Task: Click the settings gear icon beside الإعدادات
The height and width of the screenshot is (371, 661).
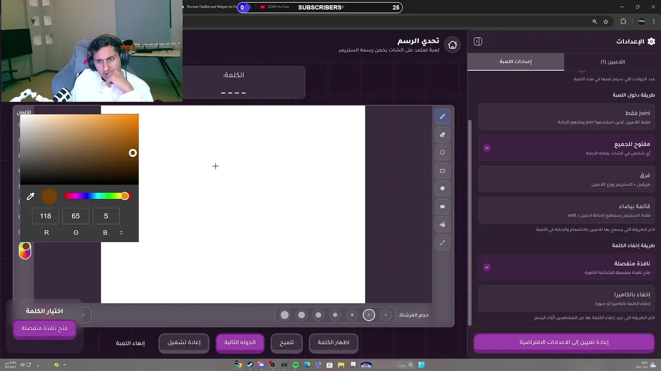Action: tap(651, 41)
